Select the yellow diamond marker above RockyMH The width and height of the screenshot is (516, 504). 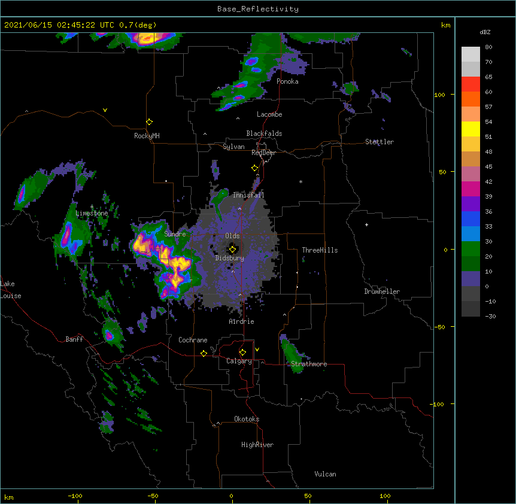click(x=150, y=122)
